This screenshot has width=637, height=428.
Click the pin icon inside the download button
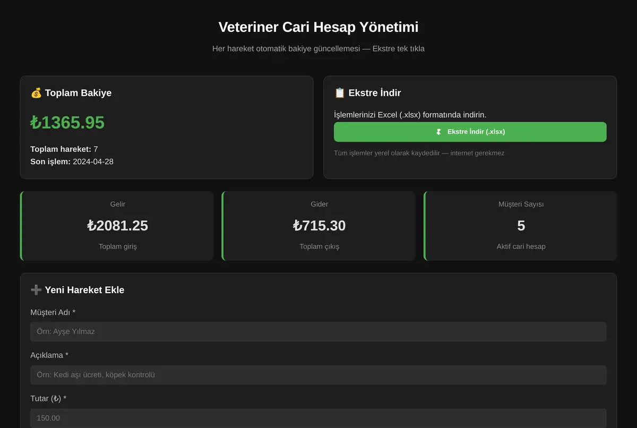[439, 132]
